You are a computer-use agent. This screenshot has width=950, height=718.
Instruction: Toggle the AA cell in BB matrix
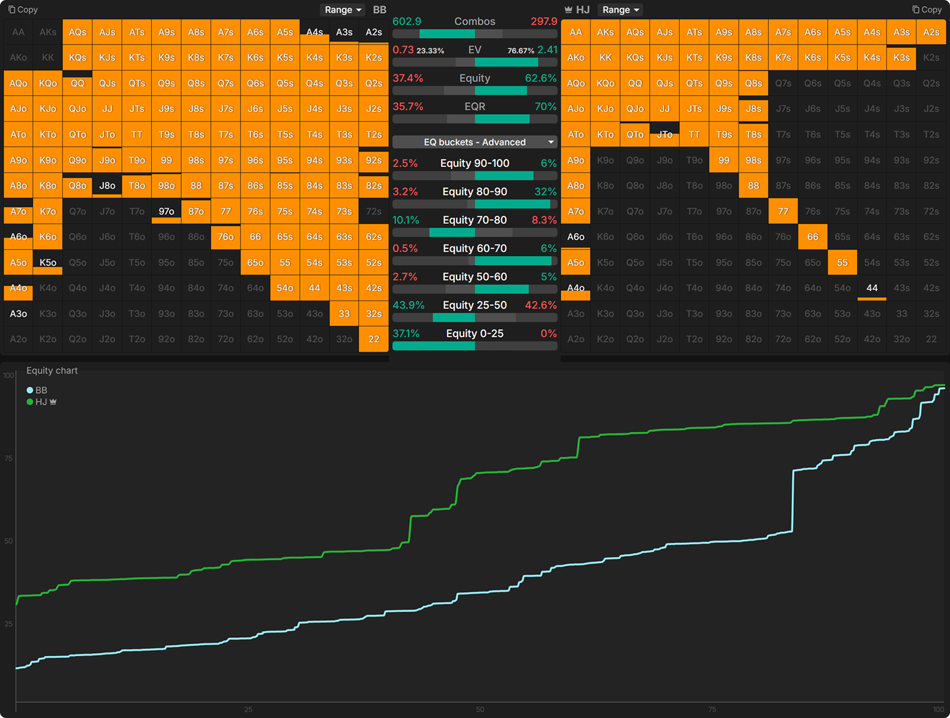pos(18,32)
